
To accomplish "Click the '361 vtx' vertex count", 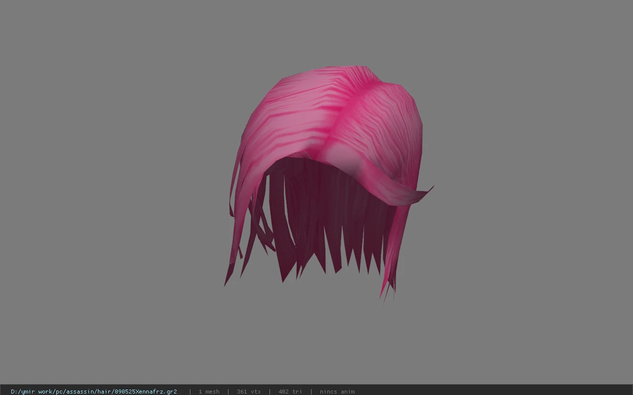I will coord(249,392).
